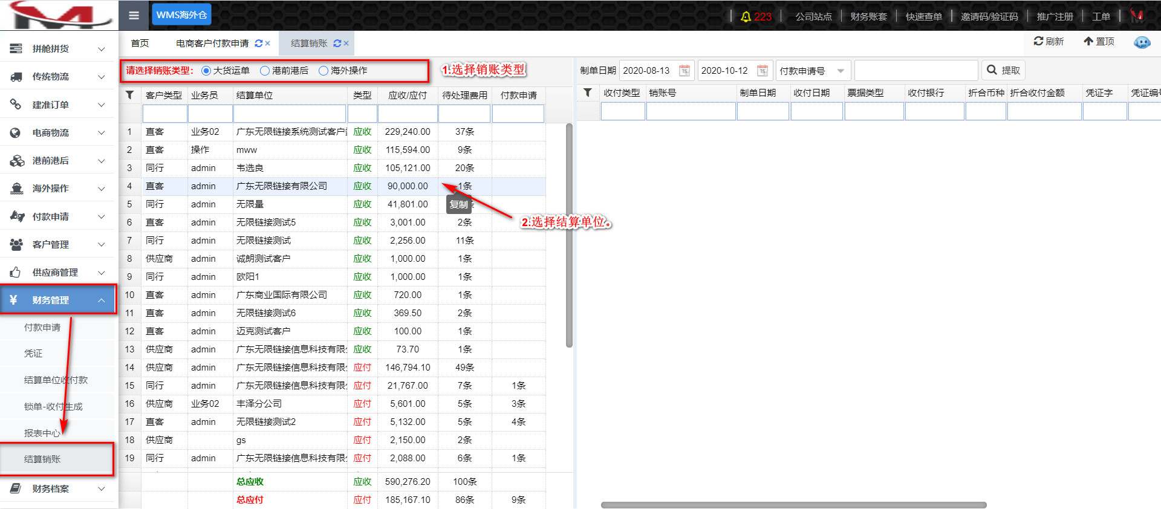1161x509 pixels.
Task: Click the 刷新 refresh button
Action: coord(1049,41)
